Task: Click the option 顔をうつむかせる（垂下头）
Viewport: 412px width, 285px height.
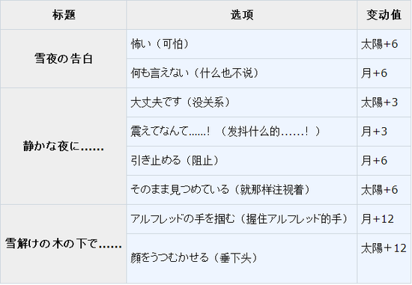Action: pyautogui.click(x=194, y=258)
